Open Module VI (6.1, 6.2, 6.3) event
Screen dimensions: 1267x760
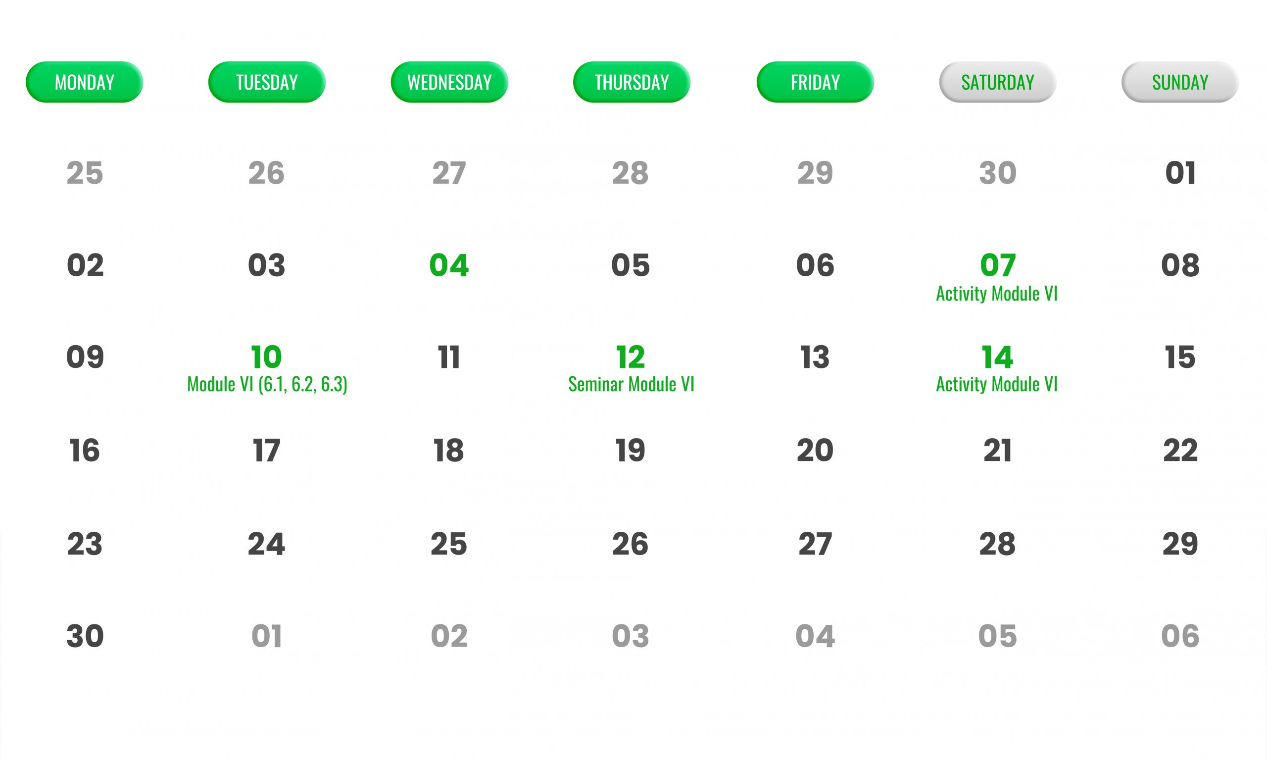tap(267, 384)
